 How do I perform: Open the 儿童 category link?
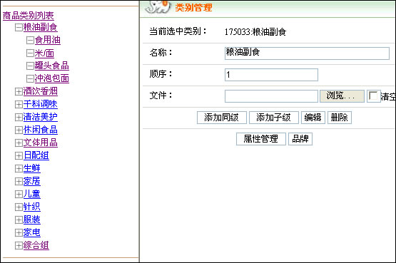(32, 194)
